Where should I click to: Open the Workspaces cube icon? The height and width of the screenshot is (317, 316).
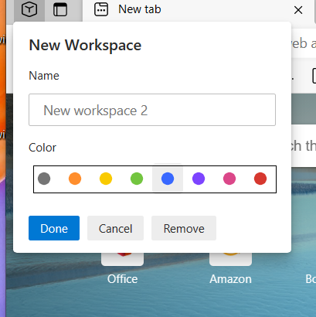pyautogui.click(x=29, y=10)
